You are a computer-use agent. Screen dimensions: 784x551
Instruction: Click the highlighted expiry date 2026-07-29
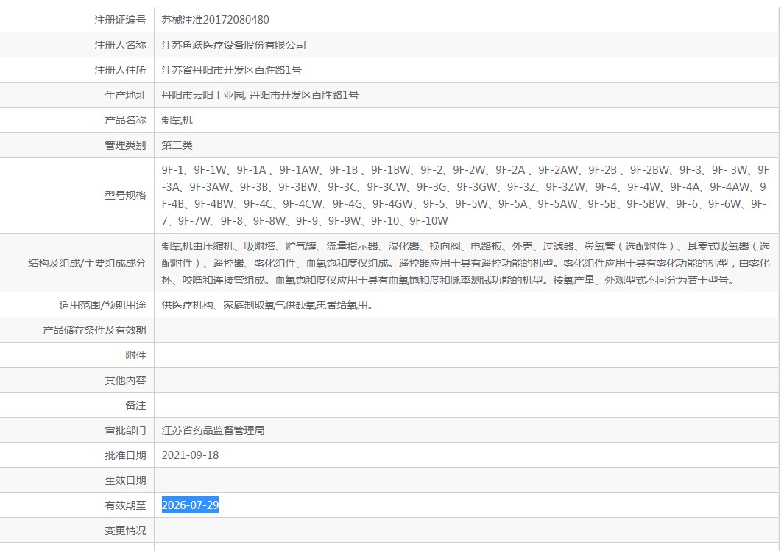tap(190, 505)
